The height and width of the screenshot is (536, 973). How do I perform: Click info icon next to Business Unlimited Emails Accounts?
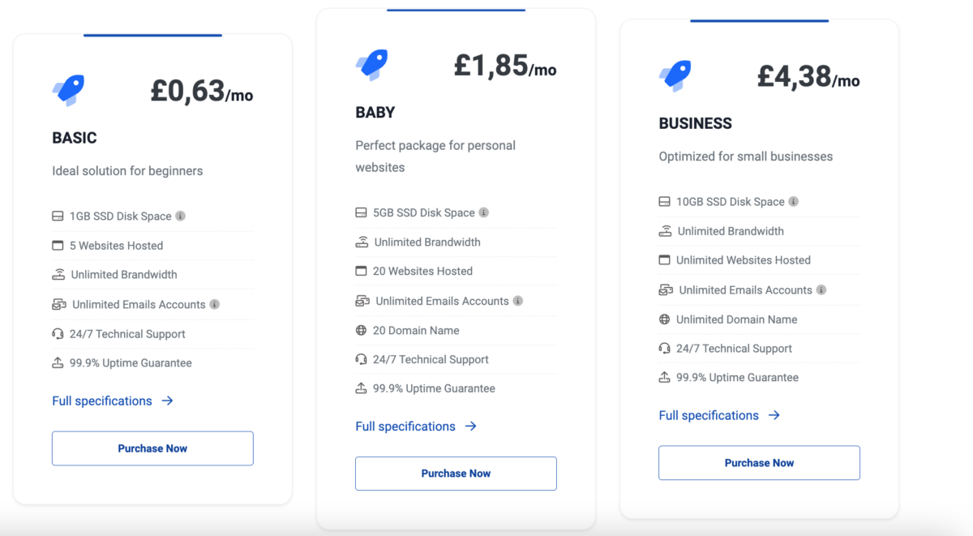[x=821, y=289]
